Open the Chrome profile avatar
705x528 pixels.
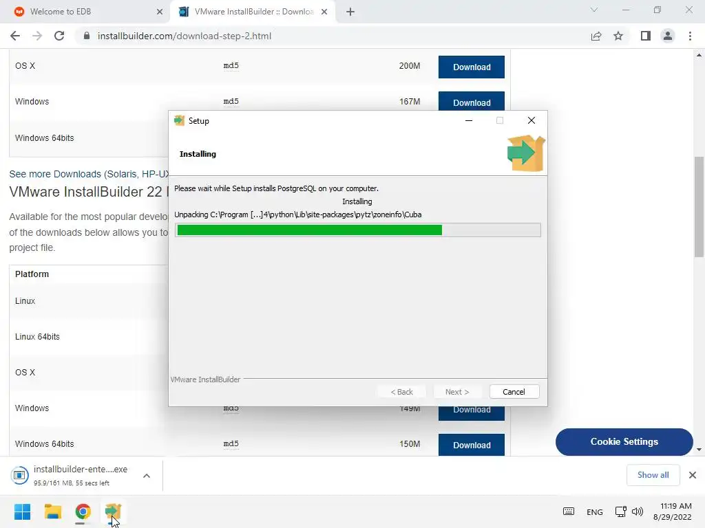coord(668,36)
